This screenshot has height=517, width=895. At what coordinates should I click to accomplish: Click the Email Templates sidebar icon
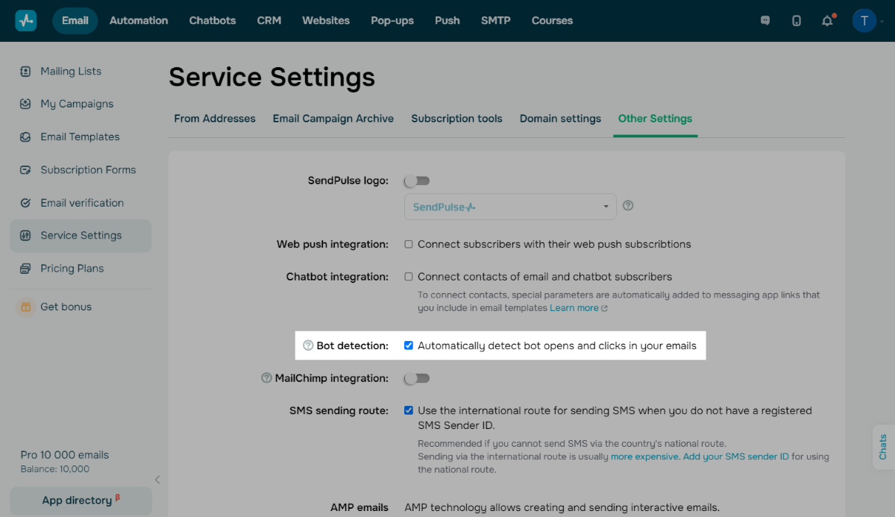coord(25,137)
